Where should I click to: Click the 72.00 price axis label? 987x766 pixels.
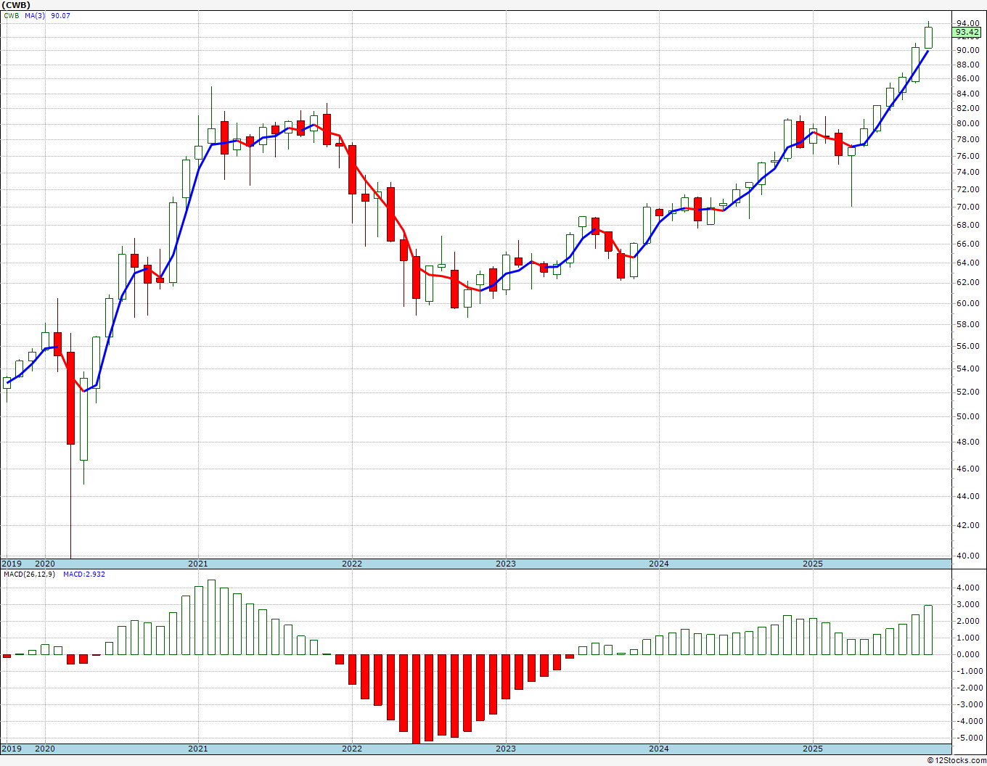tap(968, 189)
